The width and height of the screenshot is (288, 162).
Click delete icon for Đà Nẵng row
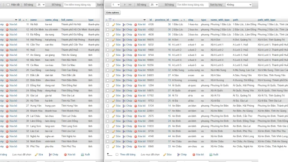[x=7, y=35]
